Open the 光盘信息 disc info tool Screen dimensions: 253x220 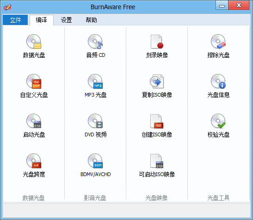coord(218,86)
